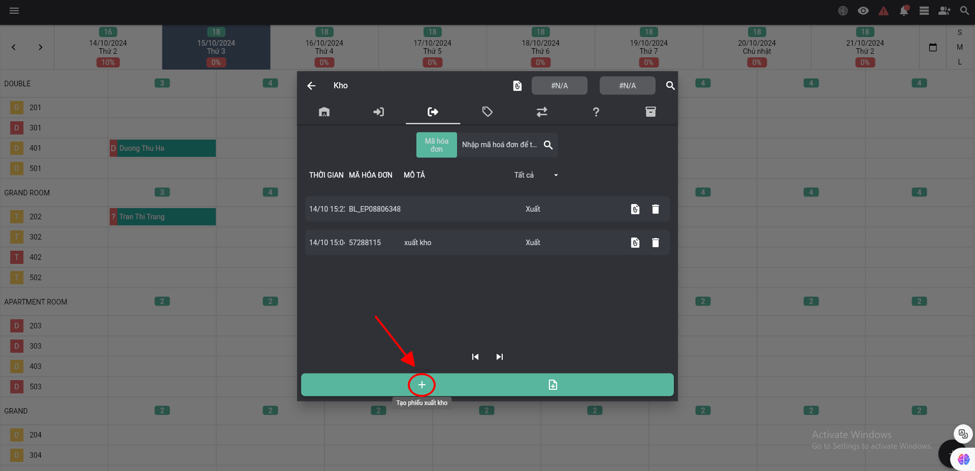Switch to the archive box tab
Viewport: 975px width, 471px height.
(651, 112)
